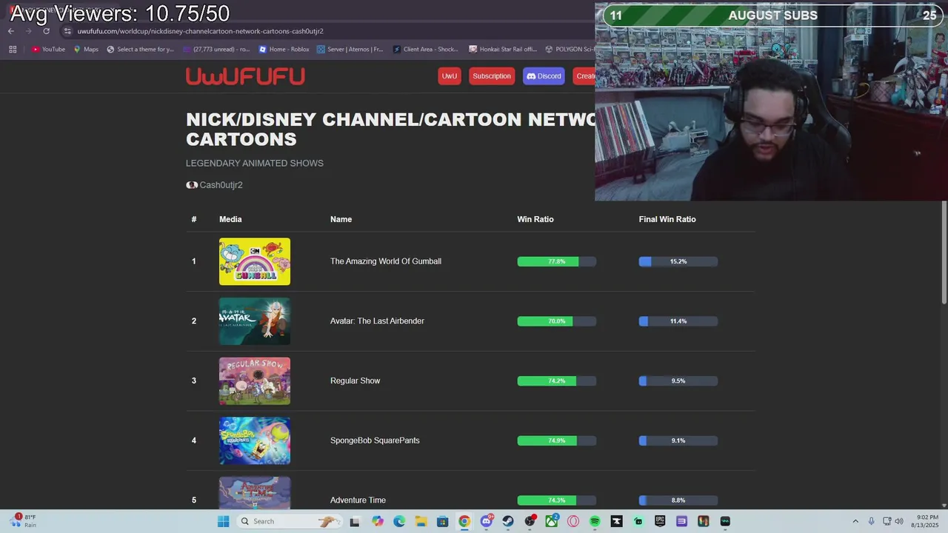Screen dimensions: 948x533
Task: Click the Win Ratio column header
Action: 535,219
